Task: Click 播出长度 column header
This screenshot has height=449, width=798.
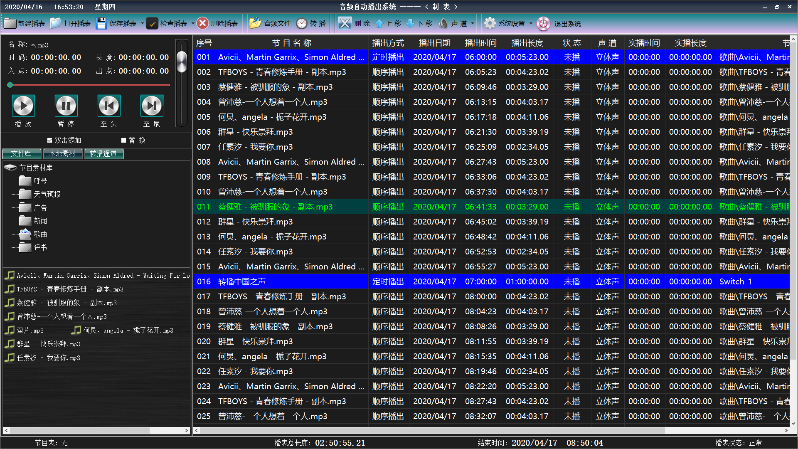Action: pos(527,43)
